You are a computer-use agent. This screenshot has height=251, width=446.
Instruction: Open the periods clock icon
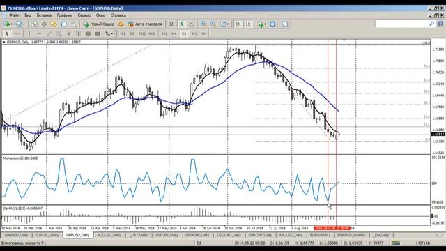pyautogui.click(x=272, y=24)
